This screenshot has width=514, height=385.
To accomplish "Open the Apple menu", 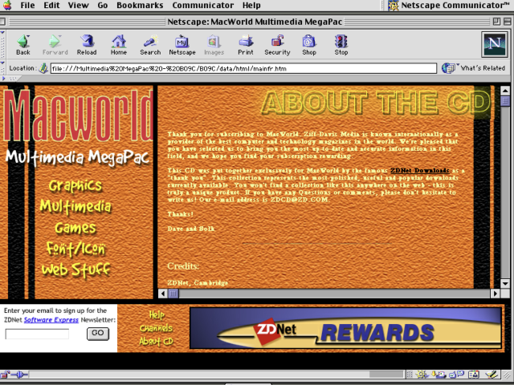I will click(7, 6).
